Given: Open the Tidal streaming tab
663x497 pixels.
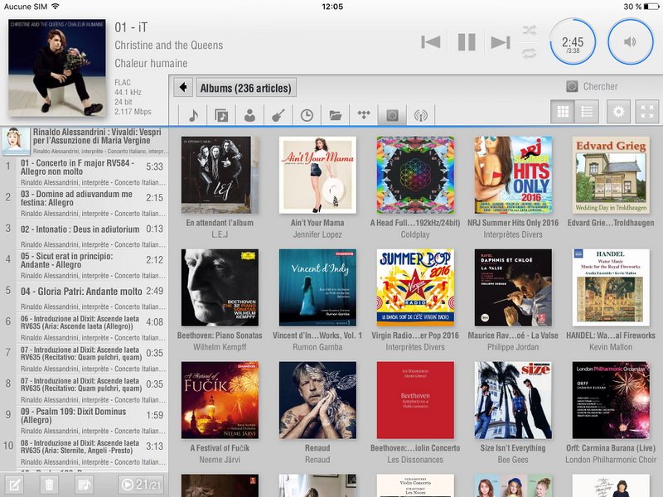Looking at the screenshot, I should coord(363,115).
